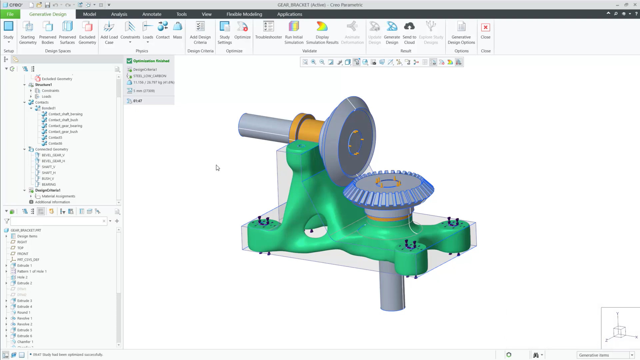The height and width of the screenshot is (360, 640).
Task: Run Initial Simulation
Action: click(294, 32)
